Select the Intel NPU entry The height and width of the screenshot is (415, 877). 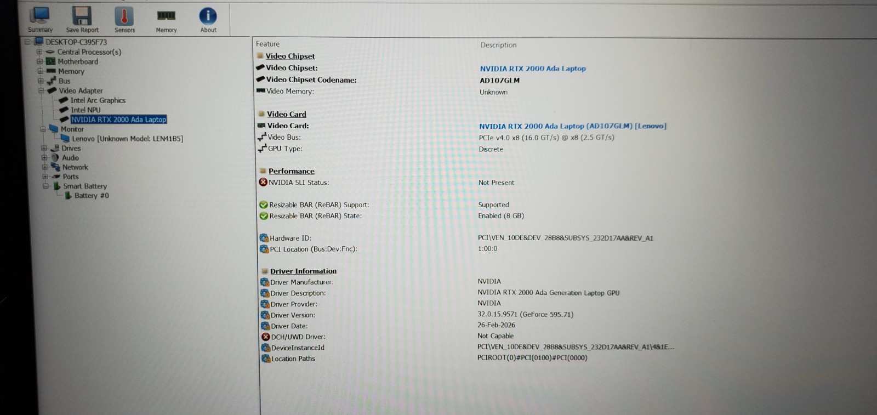point(86,110)
